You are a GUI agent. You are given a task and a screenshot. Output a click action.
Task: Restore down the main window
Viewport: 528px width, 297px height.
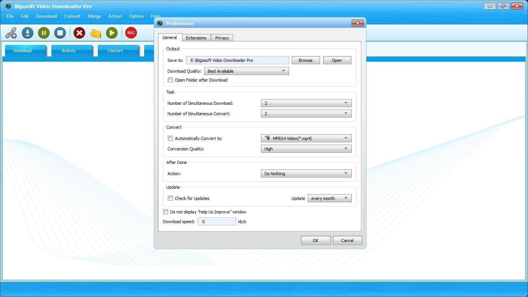click(503, 6)
